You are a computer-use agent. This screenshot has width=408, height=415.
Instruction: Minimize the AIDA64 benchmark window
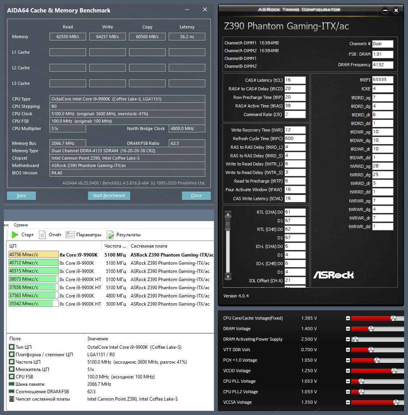point(187,9)
